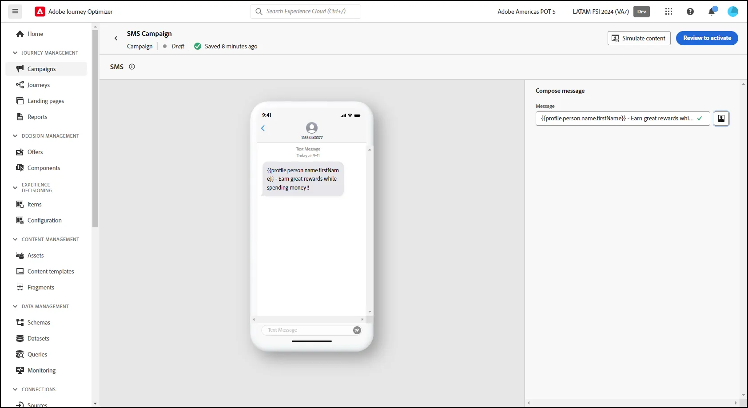Image resolution: width=748 pixels, height=408 pixels.
Task: Click the Message input field
Action: [x=622, y=119]
